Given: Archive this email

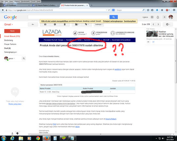Looking at the screenshot, I should pos(45,24).
